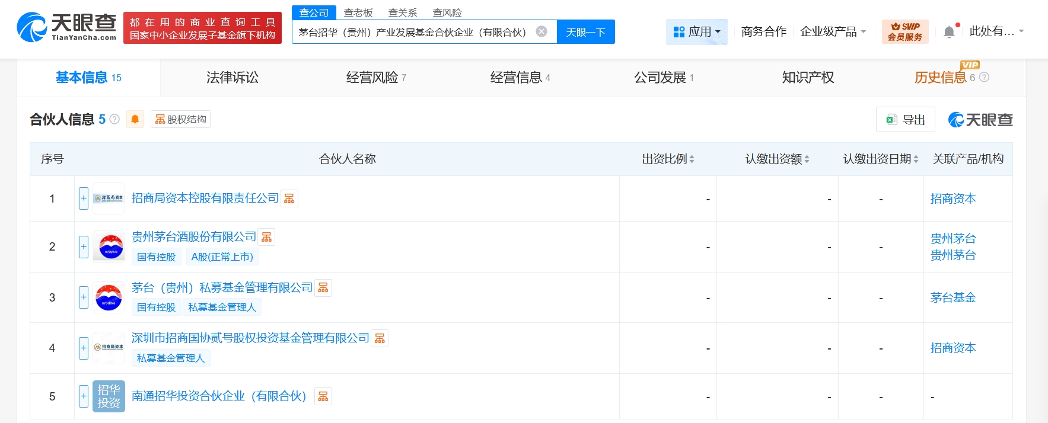1048x423 pixels.
Task: Open equity structure icon for 贵州茅台酒股份有限公司
Action: (x=266, y=237)
